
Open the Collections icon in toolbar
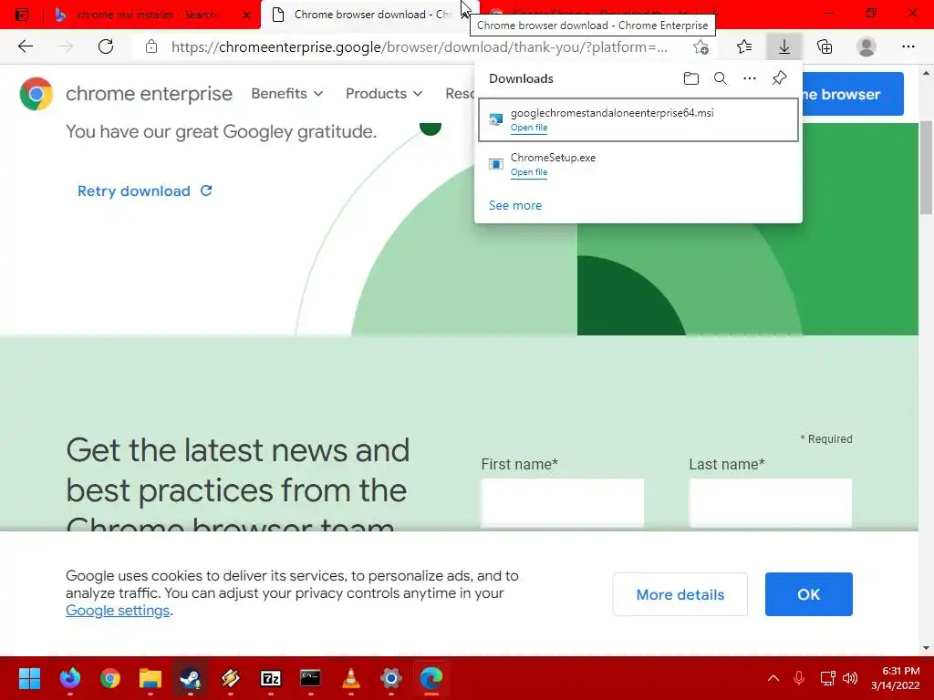[x=825, y=46]
